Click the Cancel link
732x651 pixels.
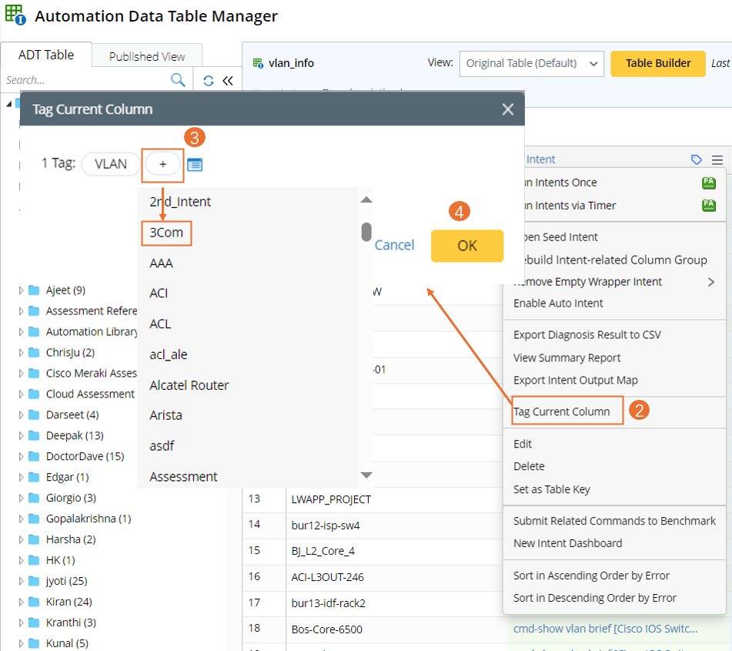pyautogui.click(x=395, y=245)
